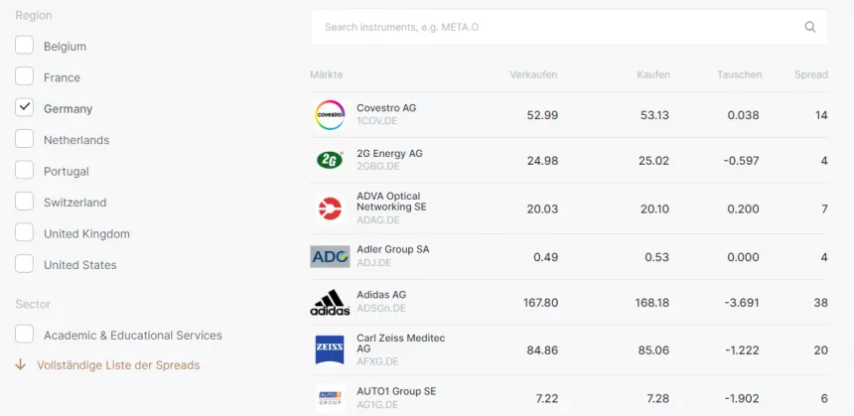Open the Covestro AG instrument name
854x416 pixels.
tap(386, 108)
